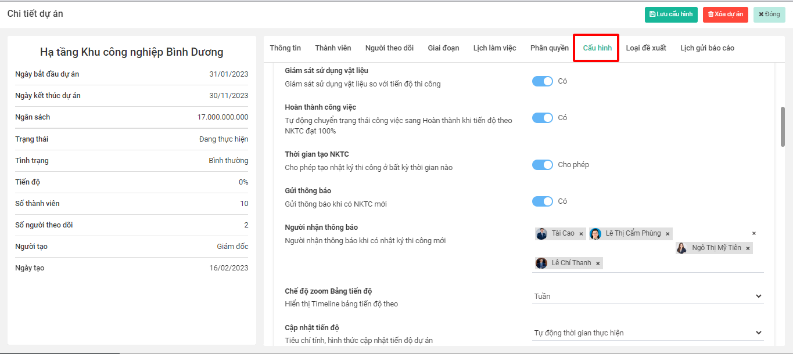The image size is (793, 354).
Task: Expand Cập nhật tiến độ dropdown
Action: 648,333
